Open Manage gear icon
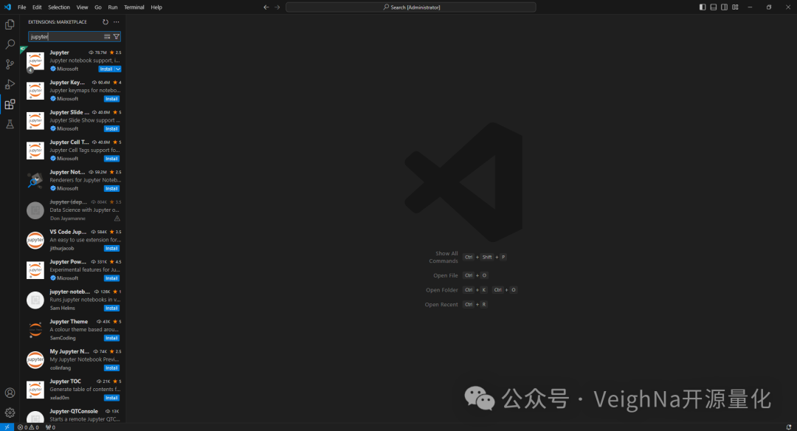Screen dimensions: 797x431 (10, 413)
